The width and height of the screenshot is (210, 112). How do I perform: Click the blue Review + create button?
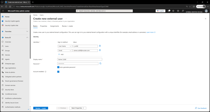(41, 108)
